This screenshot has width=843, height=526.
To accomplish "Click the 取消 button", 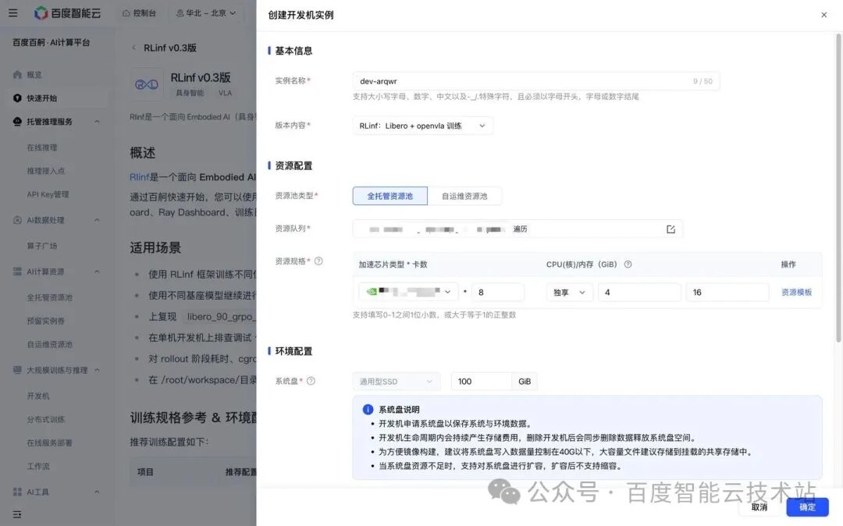I will (759, 507).
